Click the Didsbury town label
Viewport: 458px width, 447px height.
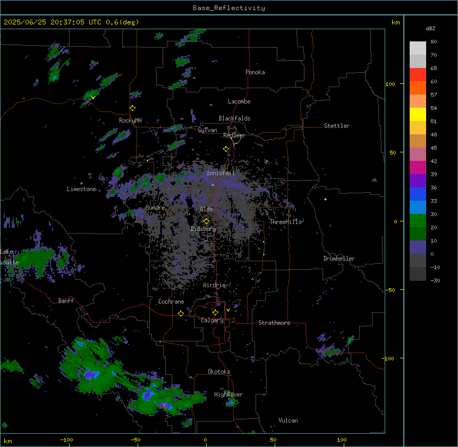click(x=203, y=229)
